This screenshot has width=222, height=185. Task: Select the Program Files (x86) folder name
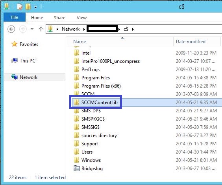click(101, 86)
